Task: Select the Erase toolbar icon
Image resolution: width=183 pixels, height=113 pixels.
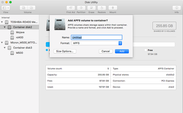Action: (91, 8)
